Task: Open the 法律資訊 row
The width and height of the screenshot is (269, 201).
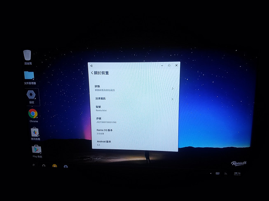Action: [x=134, y=99]
